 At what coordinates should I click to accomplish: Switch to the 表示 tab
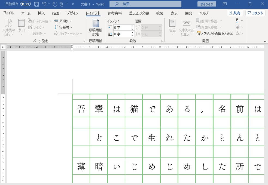click(174, 13)
